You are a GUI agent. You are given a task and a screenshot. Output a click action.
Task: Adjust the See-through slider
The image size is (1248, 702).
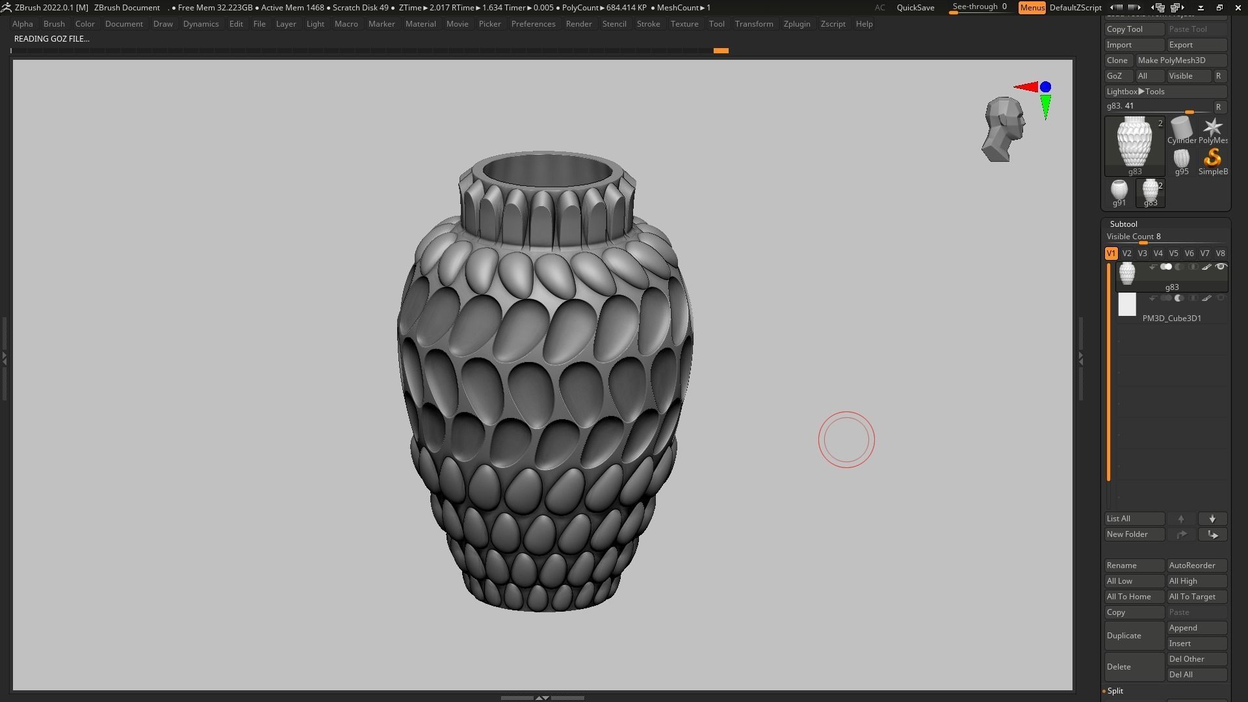[980, 8]
